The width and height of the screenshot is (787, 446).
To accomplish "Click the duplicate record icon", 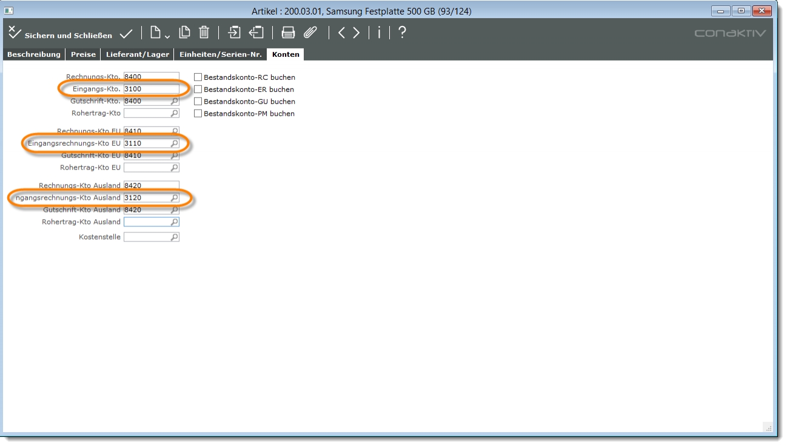I will pyautogui.click(x=184, y=33).
